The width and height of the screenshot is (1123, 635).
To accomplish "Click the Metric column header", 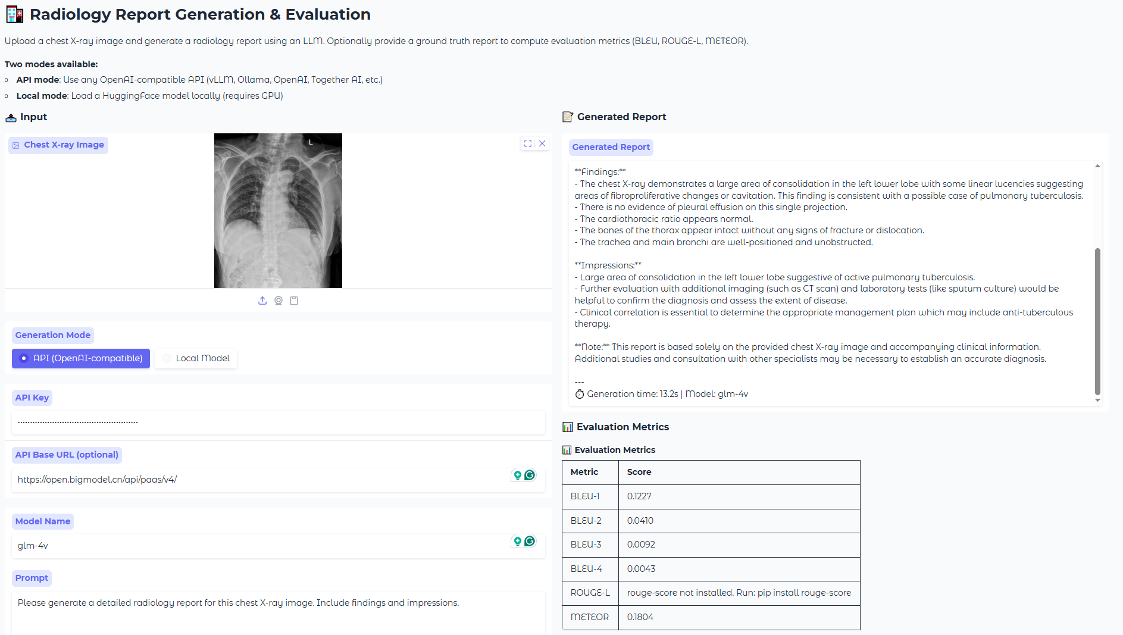I will 590,473.
